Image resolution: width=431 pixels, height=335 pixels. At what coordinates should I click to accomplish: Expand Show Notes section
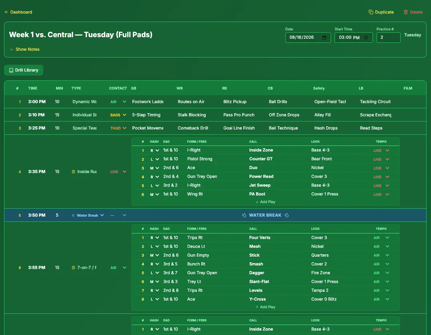pos(24,50)
